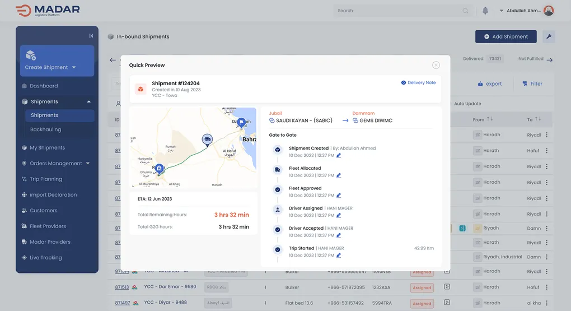Click the truck marker on map

point(207,140)
